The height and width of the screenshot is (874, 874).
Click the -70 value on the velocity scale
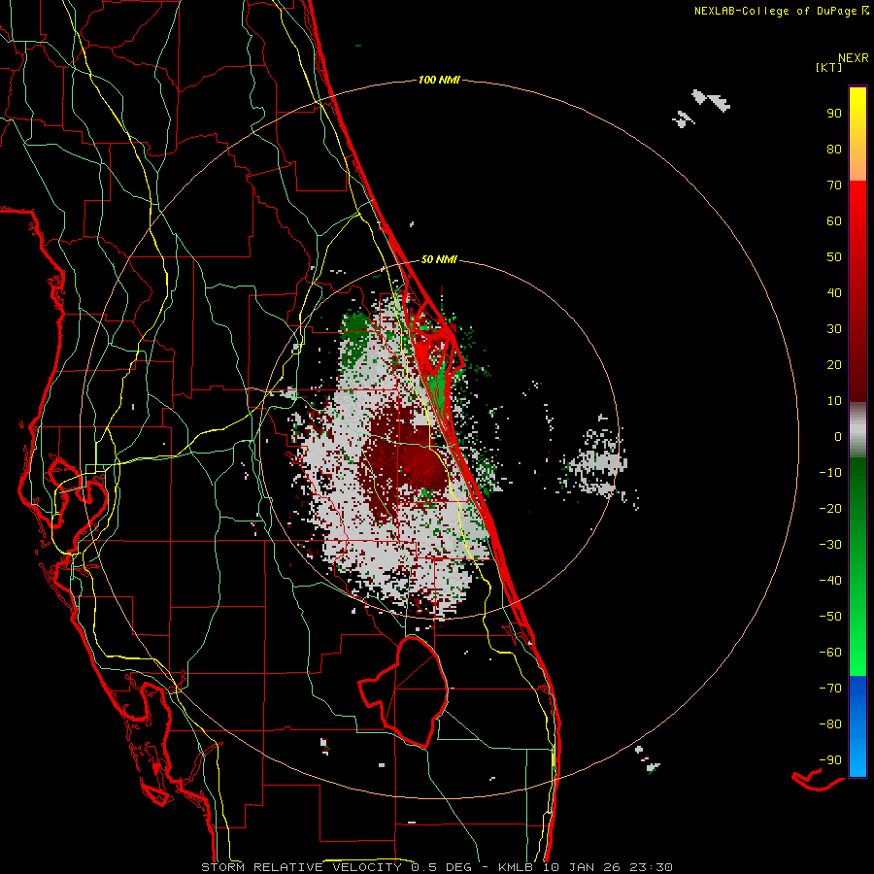[x=830, y=689]
